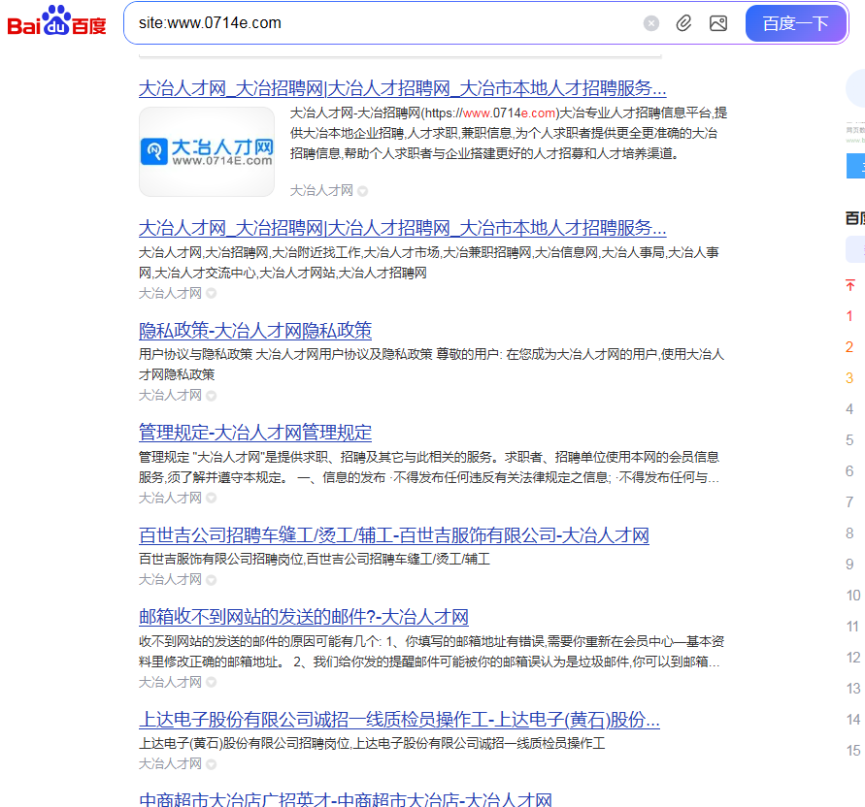The height and width of the screenshot is (807, 865).
Task: Click source badge icon under second result
Action: (x=212, y=293)
